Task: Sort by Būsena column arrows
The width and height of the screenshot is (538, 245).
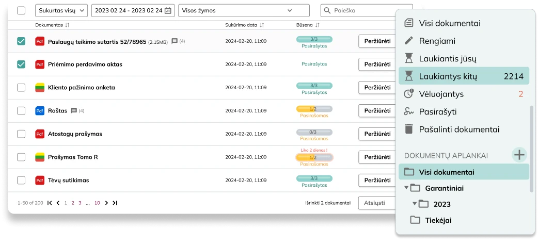Action: tap(317, 25)
